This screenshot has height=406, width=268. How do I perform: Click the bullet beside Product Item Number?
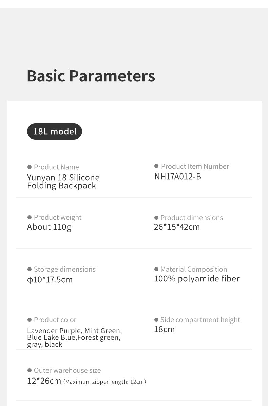point(156,166)
